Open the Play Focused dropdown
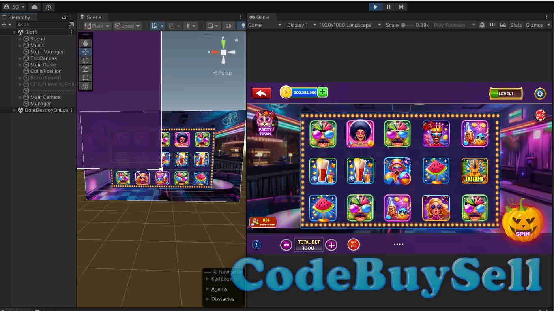This screenshot has height=311, width=554. click(454, 25)
